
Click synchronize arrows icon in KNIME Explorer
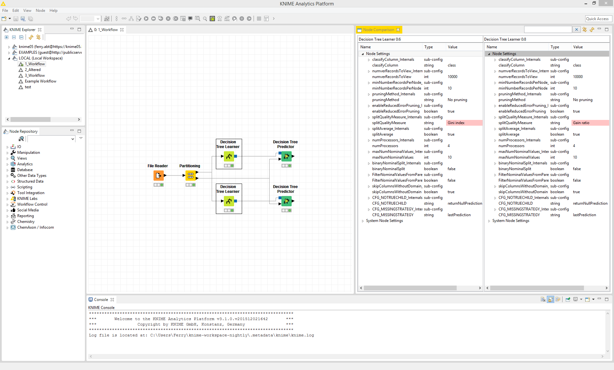[38, 37]
